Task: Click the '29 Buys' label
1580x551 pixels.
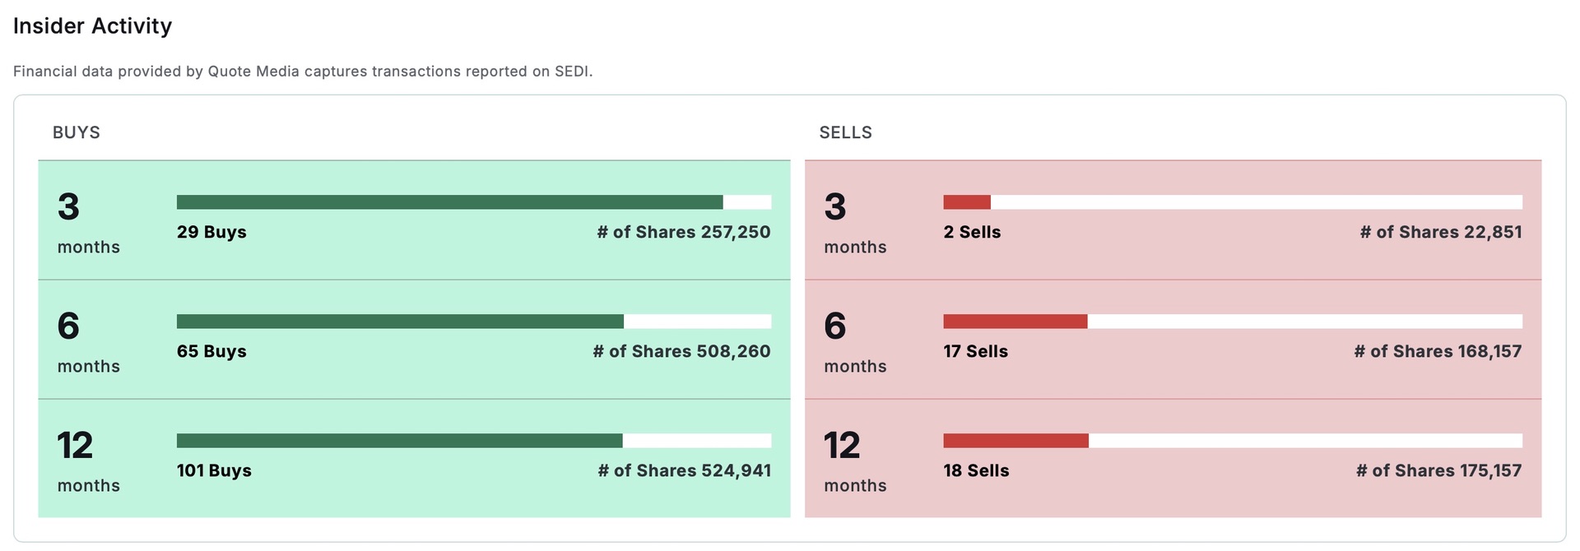Action: pos(211,232)
